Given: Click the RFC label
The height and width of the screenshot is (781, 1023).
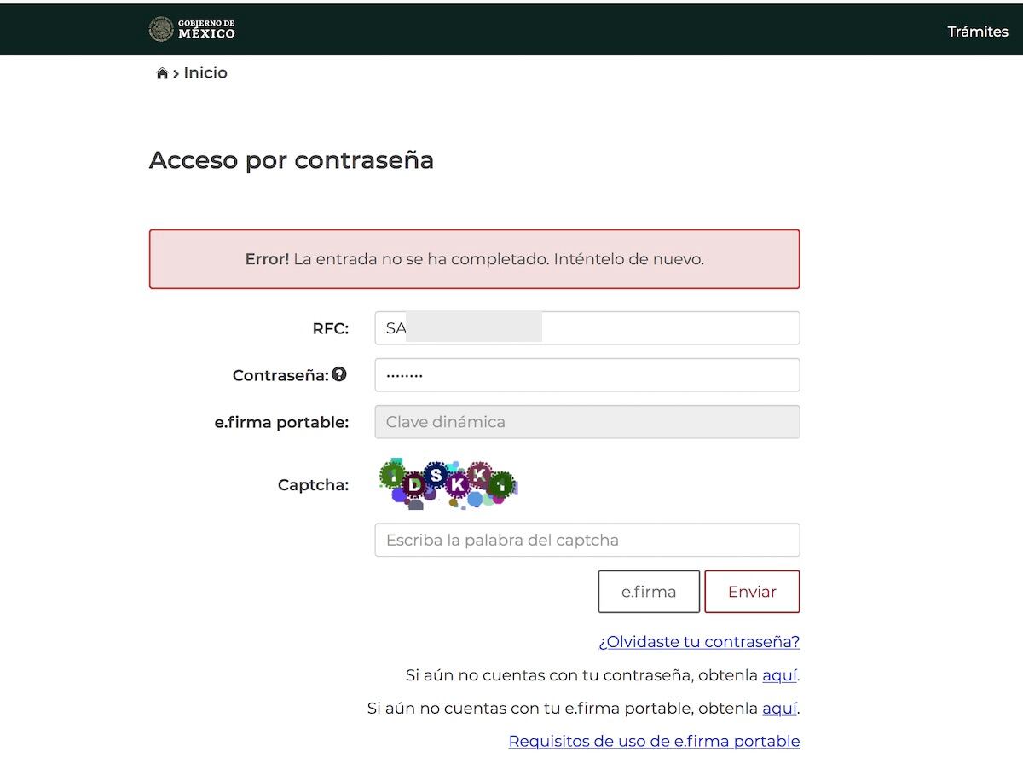Looking at the screenshot, I should [331, 328].
